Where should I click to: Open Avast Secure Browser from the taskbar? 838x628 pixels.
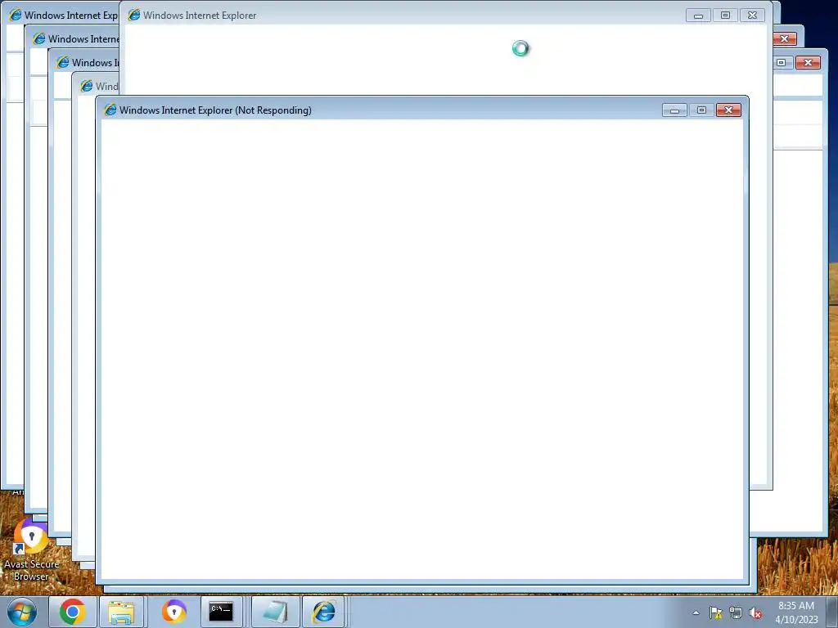[x=174, y=612]
